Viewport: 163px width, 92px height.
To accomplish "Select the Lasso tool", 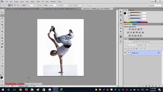I will 2,19.
